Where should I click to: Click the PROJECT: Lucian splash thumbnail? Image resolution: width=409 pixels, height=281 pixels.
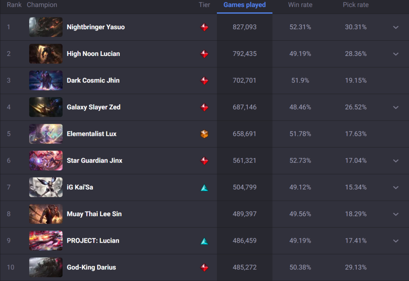tap(46, 241)
